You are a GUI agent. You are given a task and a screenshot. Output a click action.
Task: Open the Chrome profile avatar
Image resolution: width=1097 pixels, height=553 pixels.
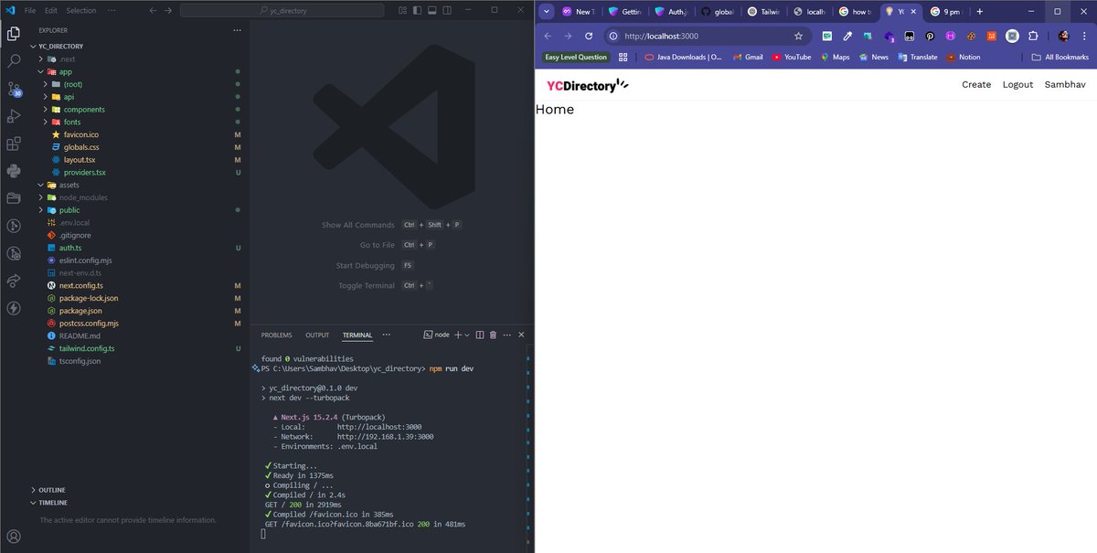coord(1063,36)
